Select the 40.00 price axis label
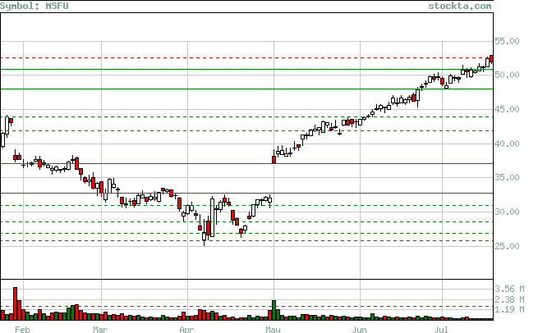Screen dimensions: 538x333 507,144
